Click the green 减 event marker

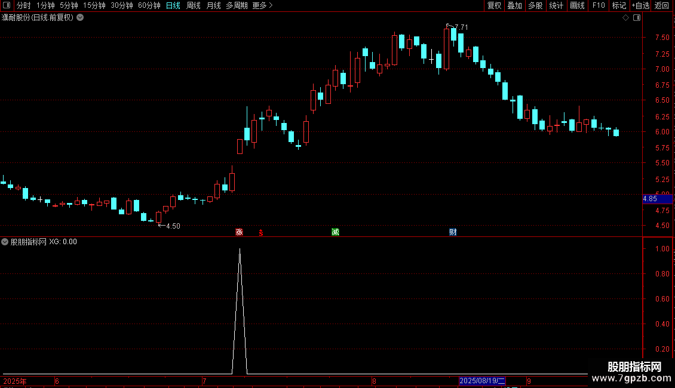click(x=335, y=232)
